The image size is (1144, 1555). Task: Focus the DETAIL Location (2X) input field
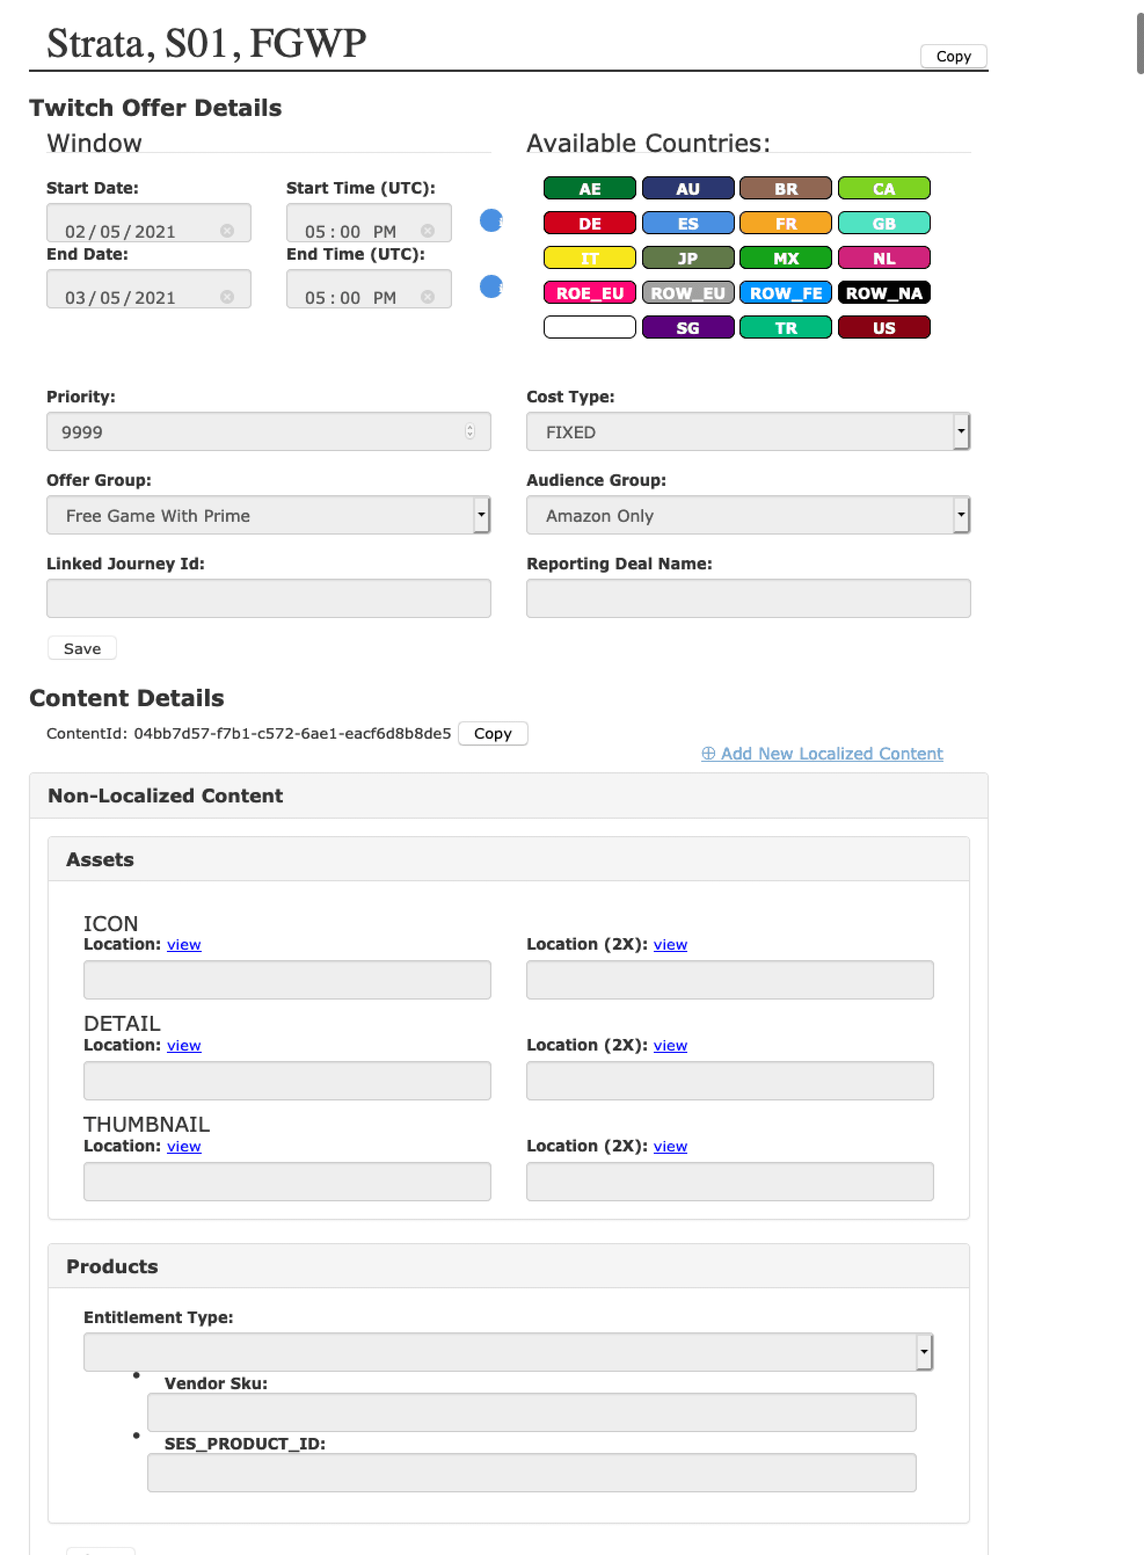pyautogui.click(x=730, y=1081)
